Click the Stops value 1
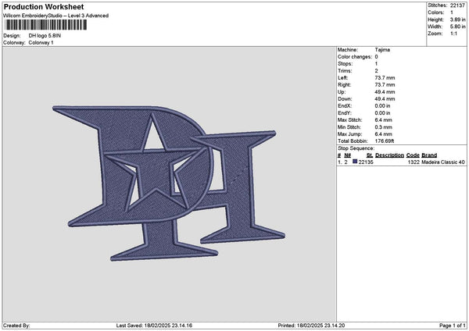Viewport: 469px width, 331px height. tap(376, 64)
